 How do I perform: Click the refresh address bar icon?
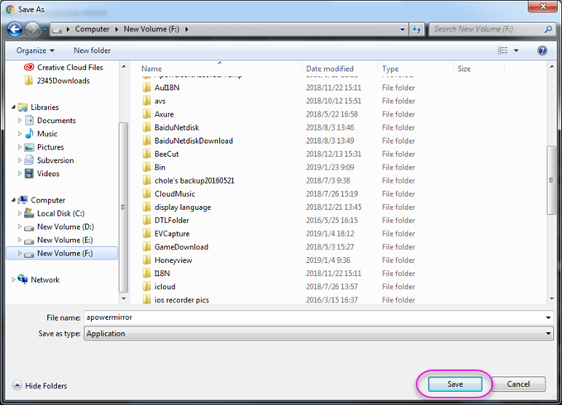417,30
